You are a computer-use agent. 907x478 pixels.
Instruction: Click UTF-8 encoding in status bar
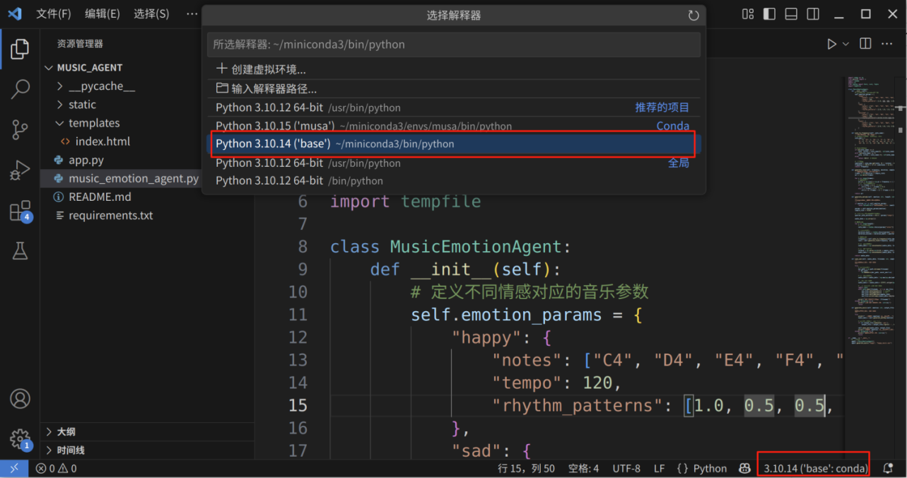(x=626, y=468)
